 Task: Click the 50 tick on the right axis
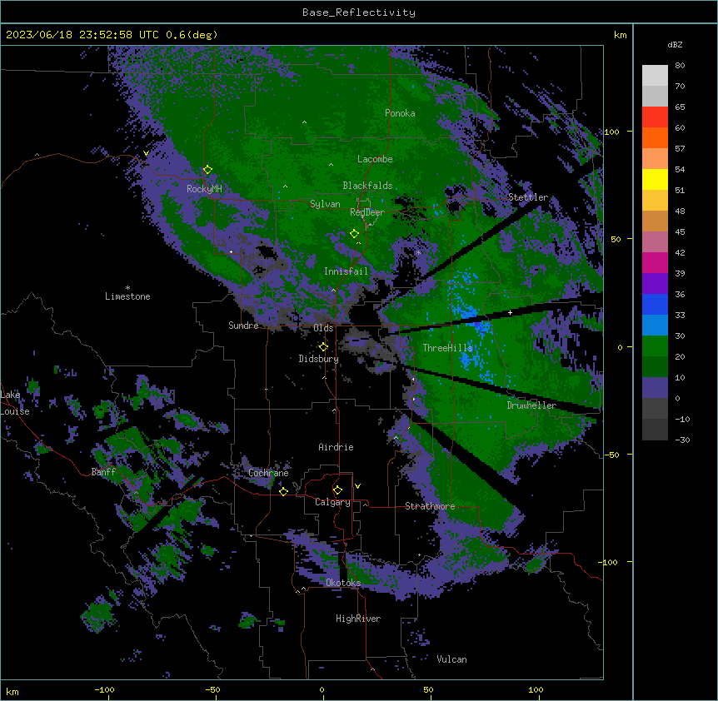[616, 239]
